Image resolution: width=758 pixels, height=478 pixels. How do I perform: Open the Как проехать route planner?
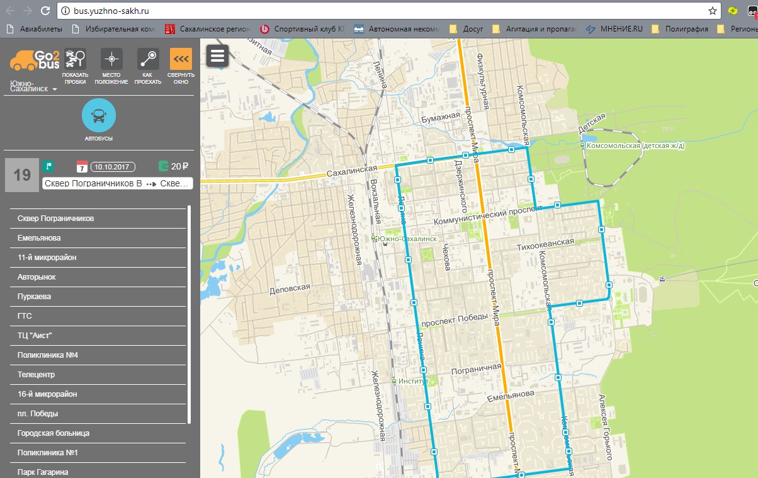click(148, 60)
